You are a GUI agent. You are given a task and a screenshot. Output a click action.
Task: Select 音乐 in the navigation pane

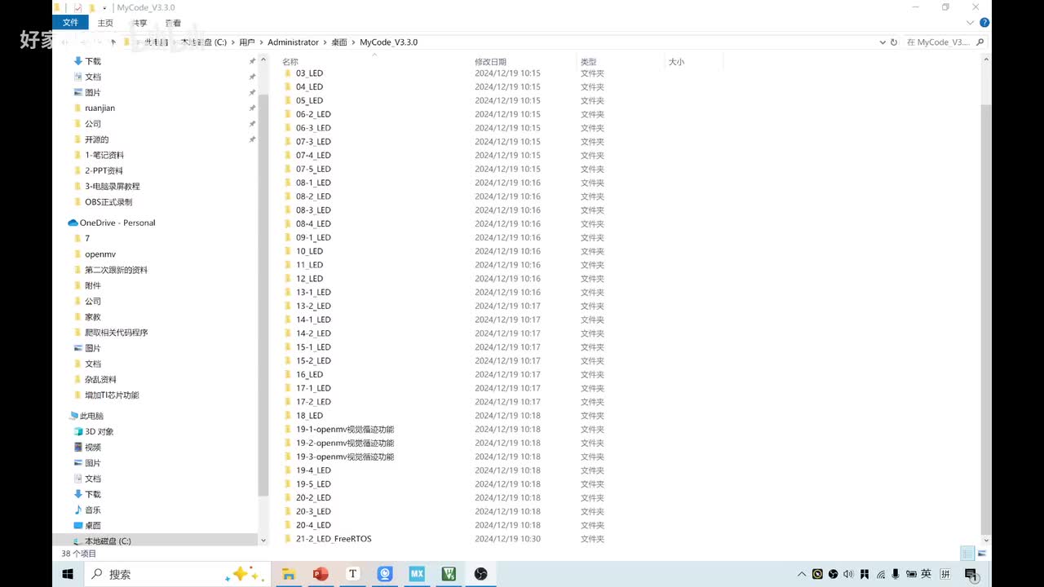[93, 510]
